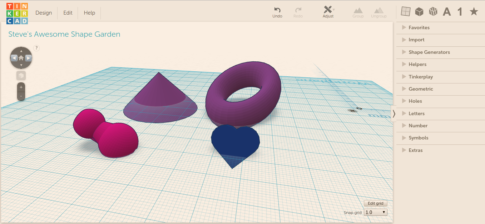This screenshot has width=485, height=224.
Task: Rotate view right with arrow
Action: tap(29, 58)
